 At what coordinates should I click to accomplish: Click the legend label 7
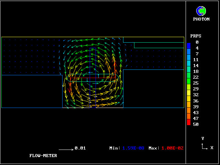[x=197, y=54]
